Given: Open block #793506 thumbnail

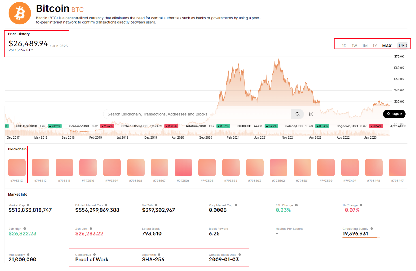Looking at the screenshot, I should pyautogui.click(x=183, y=167).
